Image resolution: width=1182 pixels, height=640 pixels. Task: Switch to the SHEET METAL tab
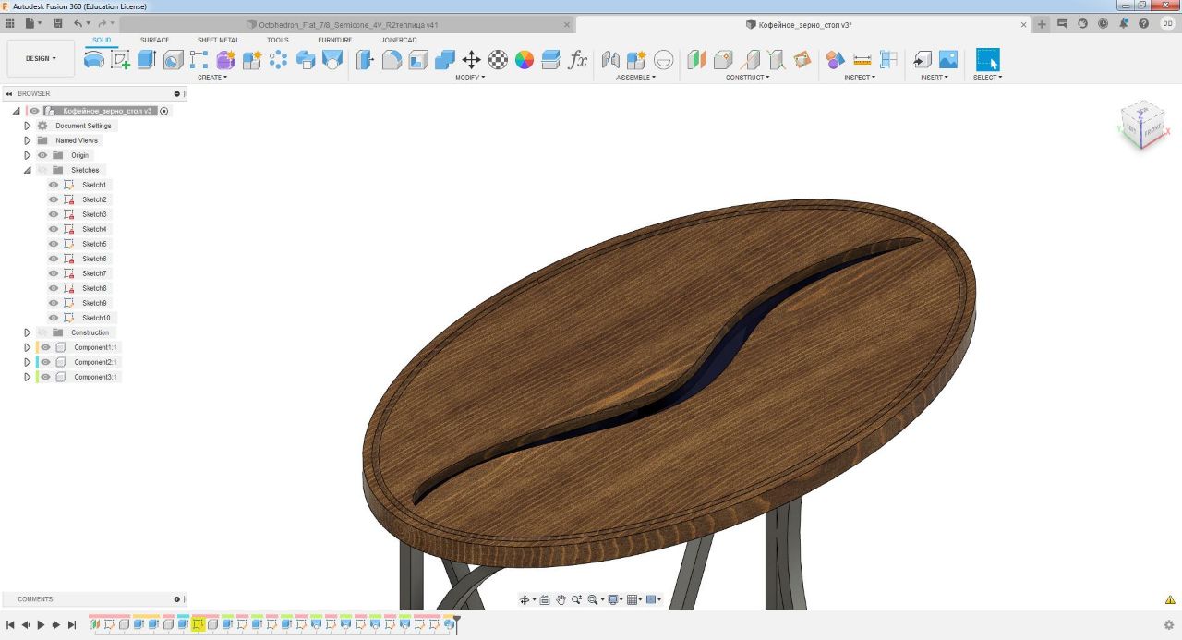[218, 40]
